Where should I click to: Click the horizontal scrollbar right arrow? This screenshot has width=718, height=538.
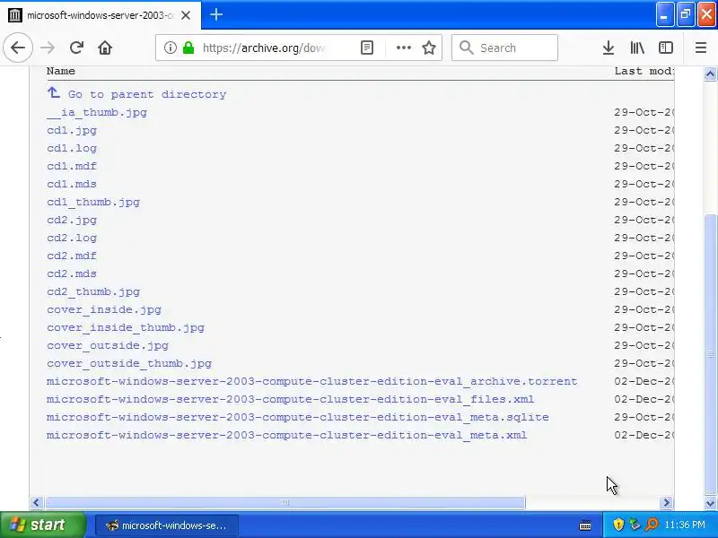click(x=667, y=503)
